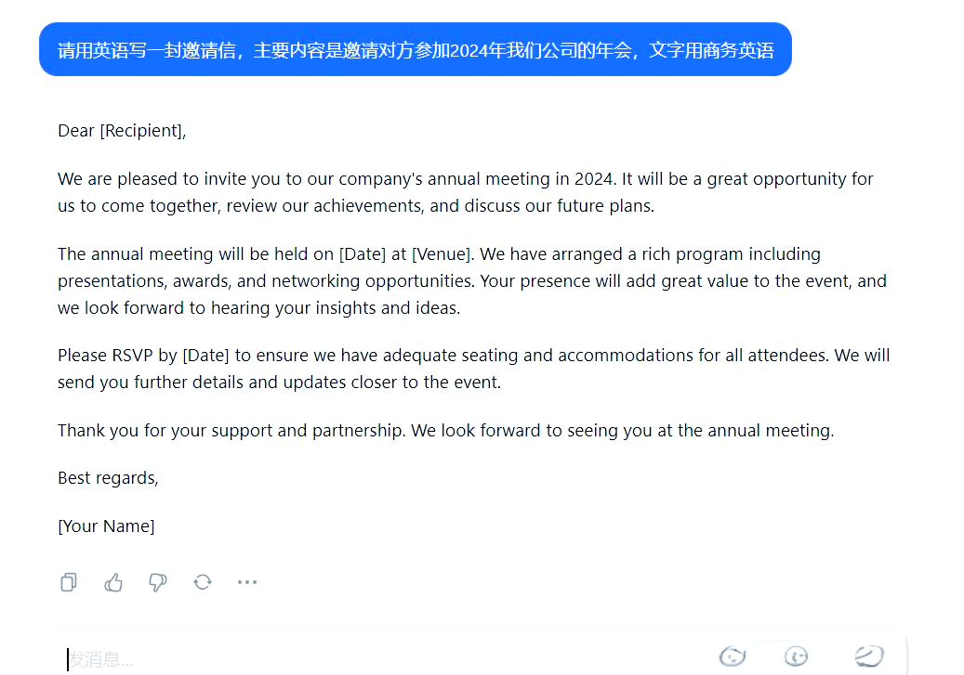Click the Thank you for your support line
This screenshot has height=675, width=964.
tap(445, 431)
